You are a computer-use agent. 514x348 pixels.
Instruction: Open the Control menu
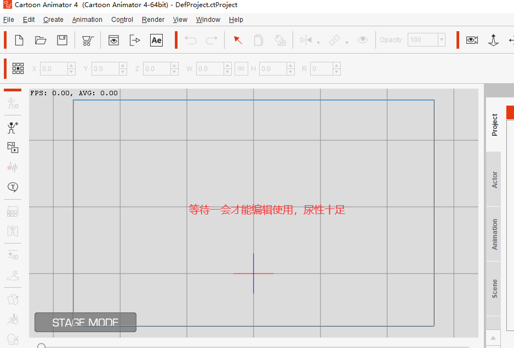click(x=122, y=20)
